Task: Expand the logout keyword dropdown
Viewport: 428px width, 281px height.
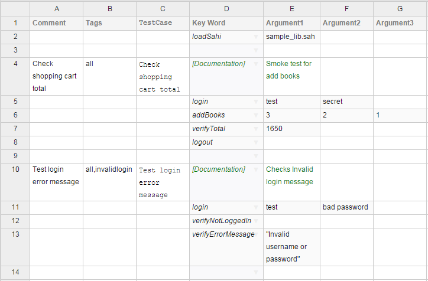Action: coord(256,142)
